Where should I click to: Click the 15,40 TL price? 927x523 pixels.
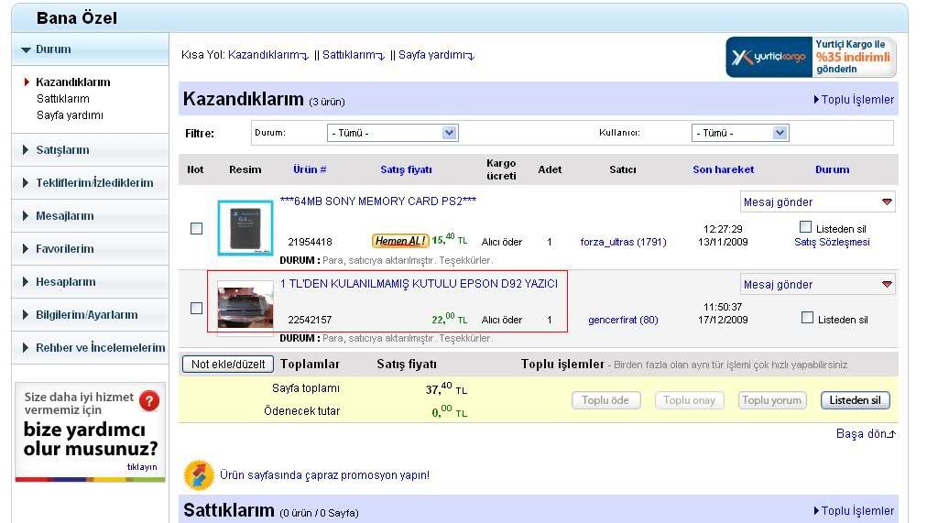tap(450, 239)
